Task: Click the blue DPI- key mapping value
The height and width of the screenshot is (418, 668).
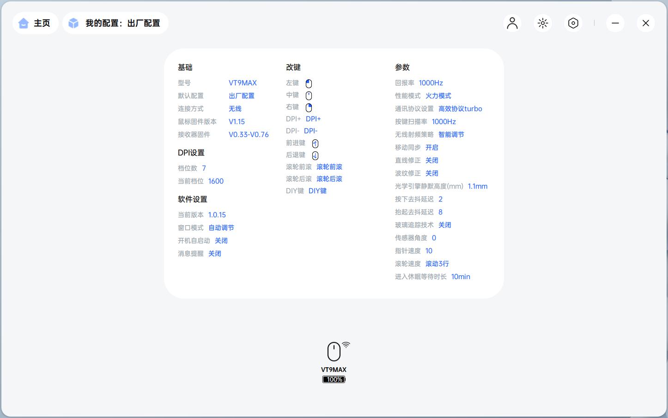Action: pyautogui.click(x=311, y=131)
